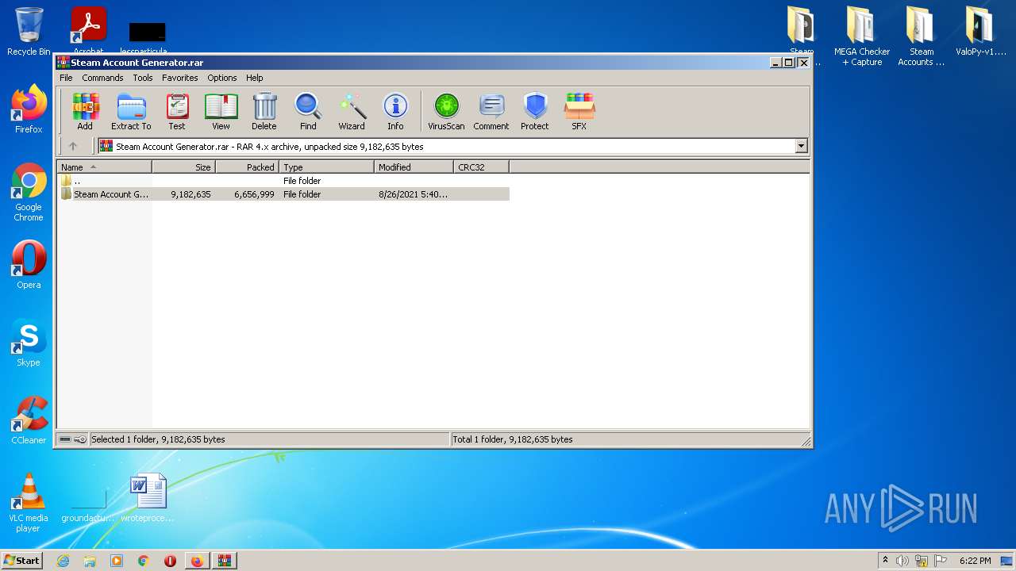
Task: Launch CCleaner desktop shortcut
Action: (29, 420)
